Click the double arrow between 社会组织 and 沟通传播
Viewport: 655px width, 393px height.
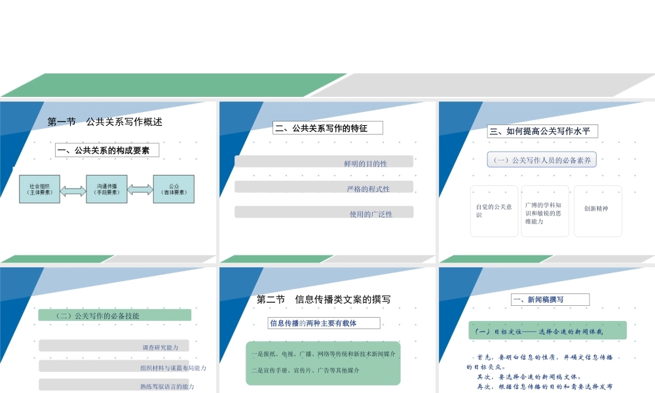(73, 189)
